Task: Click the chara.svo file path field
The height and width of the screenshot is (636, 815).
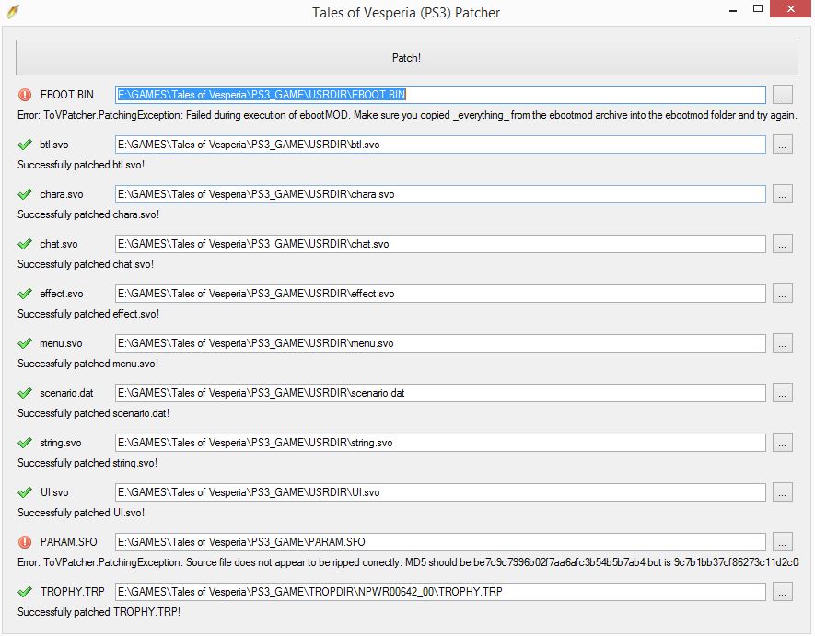Action: tap(440, 194)
